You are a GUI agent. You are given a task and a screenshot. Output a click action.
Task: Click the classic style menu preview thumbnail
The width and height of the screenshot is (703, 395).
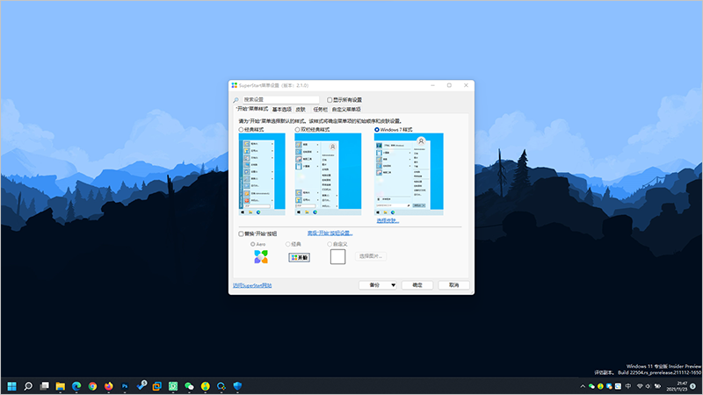(262, 174)
